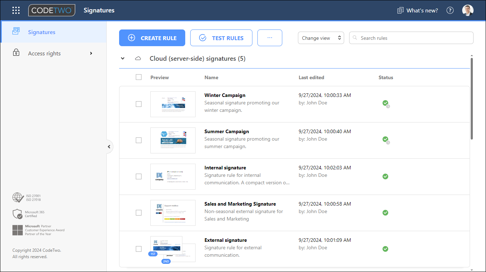This screenshot has width=486, height=272.
Task: Open the Change view dropdown
Action: click(x=321, y=38)
